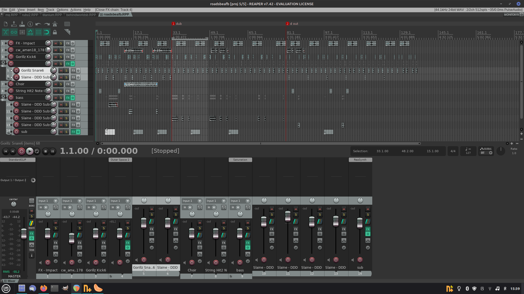Click the dashed rectangle toolbar icon
This screenshot has width=524, height=294.
67,24
